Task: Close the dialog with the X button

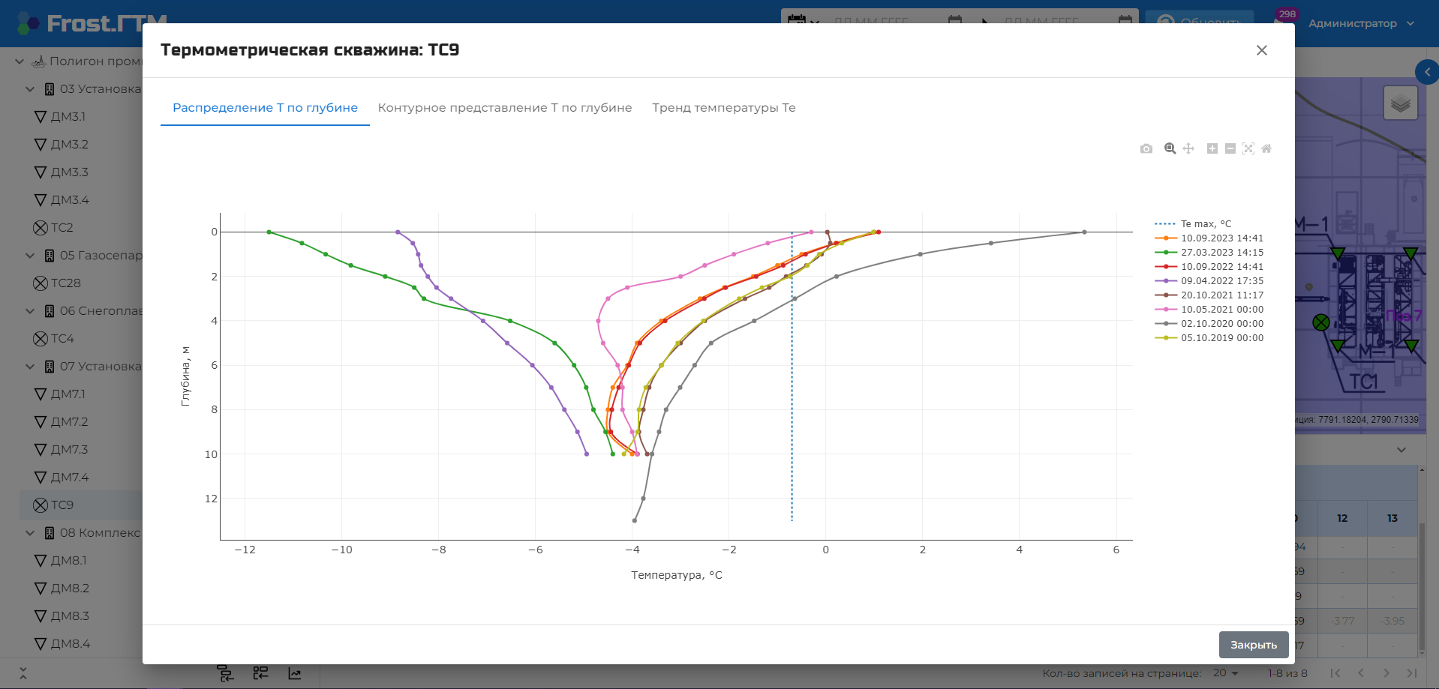Action: 1262,50
